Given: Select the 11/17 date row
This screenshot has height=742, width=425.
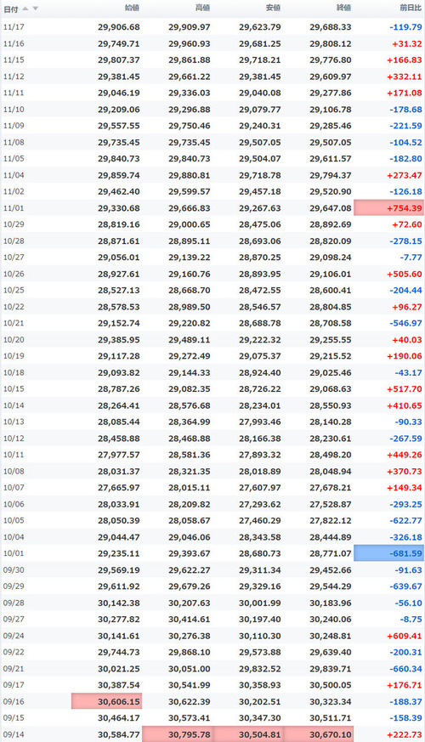Looking at the screenshot, I should pos(212,27).
